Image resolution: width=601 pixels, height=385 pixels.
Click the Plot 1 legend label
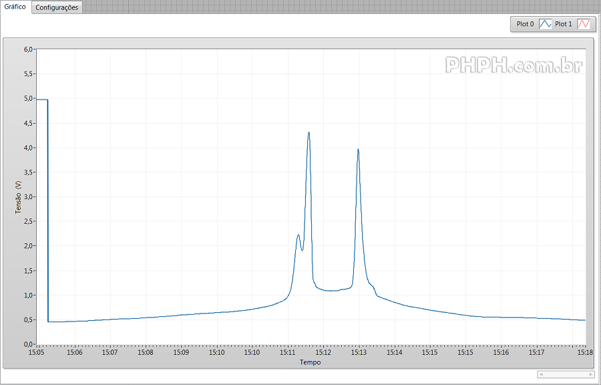pos(564,24)
